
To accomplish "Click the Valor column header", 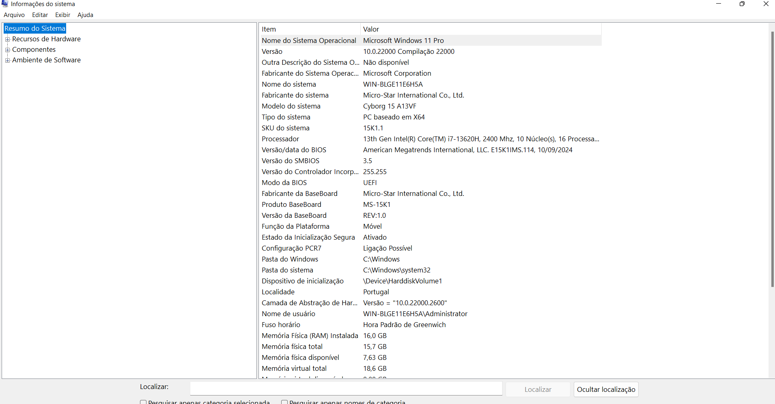I will pos(481,29).
